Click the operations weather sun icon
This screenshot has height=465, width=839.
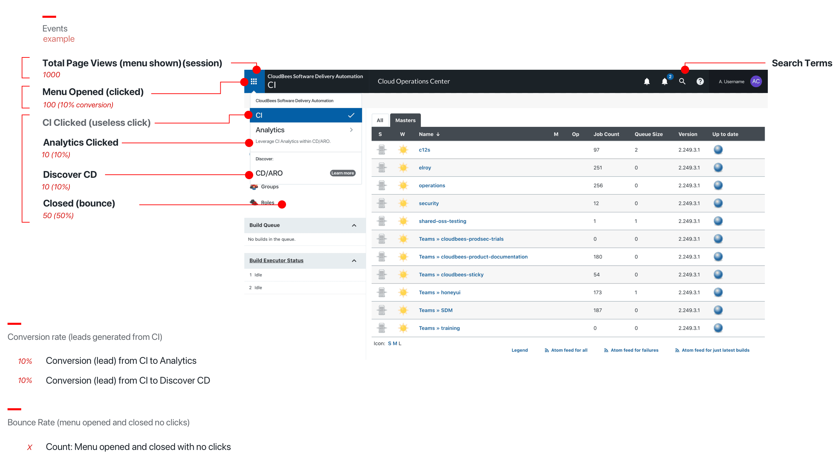pos(403,185)
